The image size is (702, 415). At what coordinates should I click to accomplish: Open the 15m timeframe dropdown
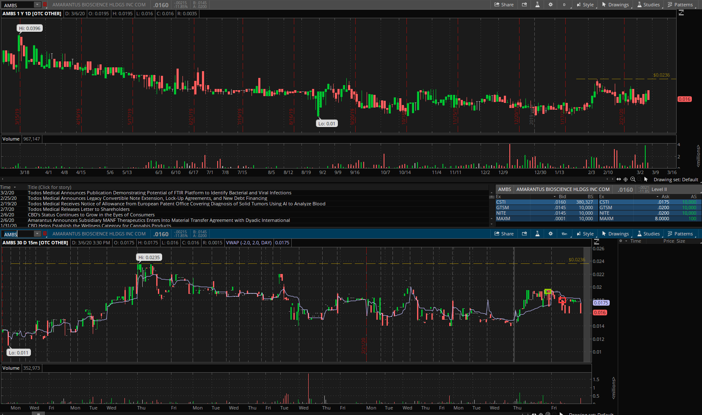point(564,234)
